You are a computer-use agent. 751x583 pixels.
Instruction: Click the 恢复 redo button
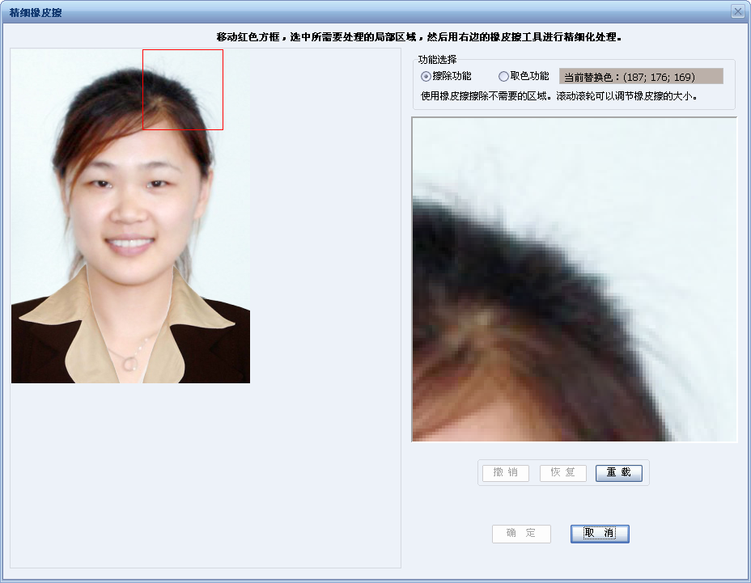[x=562, y=473]
